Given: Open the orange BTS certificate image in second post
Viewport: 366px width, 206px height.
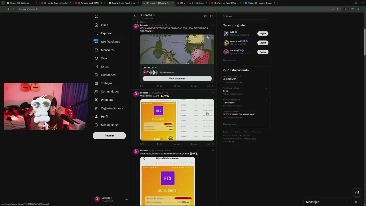Looking at the screenshot, I should click(158, 120).
